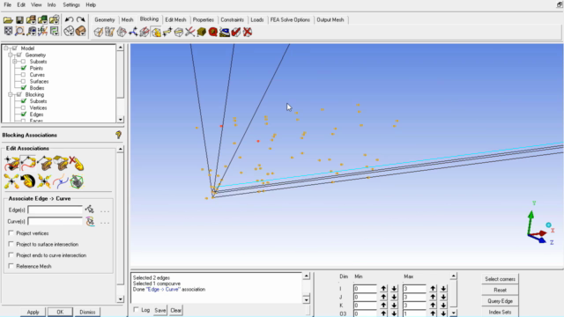Switch to the Output Mesh tab
Screen dimensions: 564x317
(x=330, y=19)
